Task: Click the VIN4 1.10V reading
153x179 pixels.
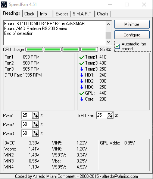Action: coord(22,167)
